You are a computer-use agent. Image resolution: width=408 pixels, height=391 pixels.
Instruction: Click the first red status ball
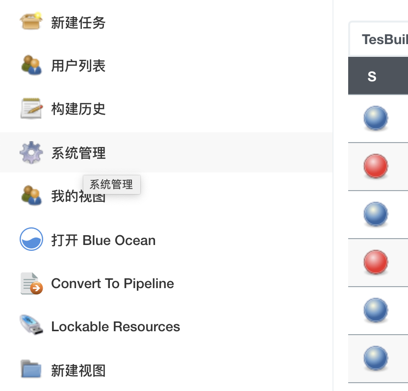coord(376,166)
